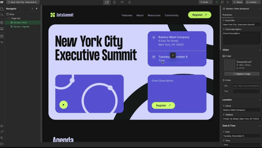This screenshot has height=148, width=262.
Task: Switch to tablet breakpoint view
Action: click(x=114, y=2)
